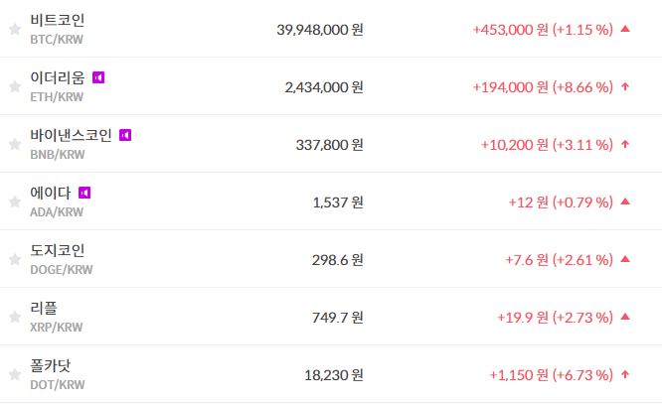
Task: Click the red up triangle on the 도지코인 row
Action: [x=625, y=259]
